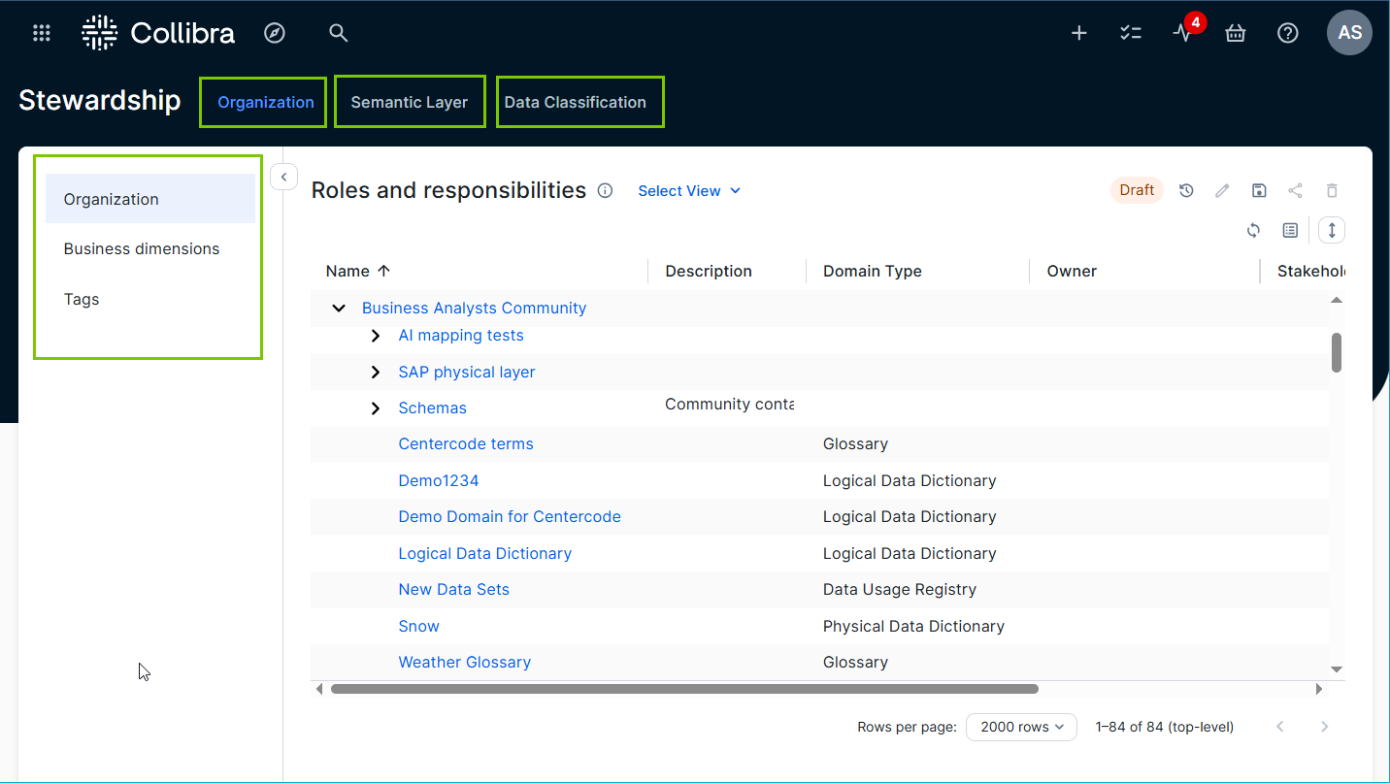The image size is (1390, 783).
Task: Open activity notifications with badge 4
Action: [x=1182, y=33]
